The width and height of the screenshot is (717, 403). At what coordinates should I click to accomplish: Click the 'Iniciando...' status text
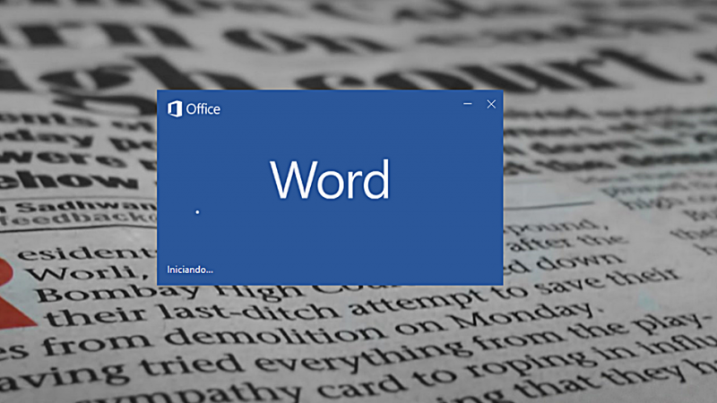pyautogui.click(x=190, y=270)
